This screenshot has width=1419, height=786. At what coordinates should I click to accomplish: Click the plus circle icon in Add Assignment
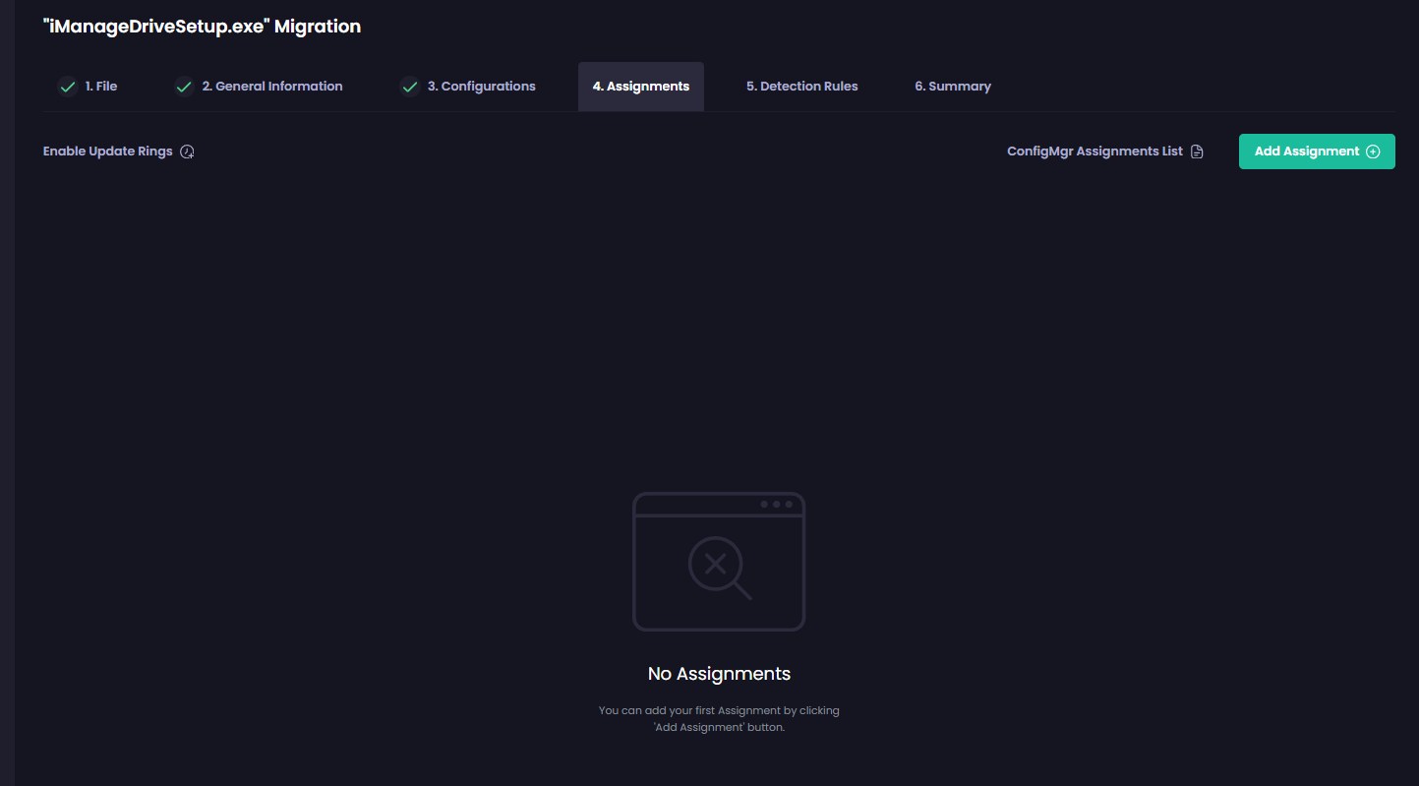1373,151
